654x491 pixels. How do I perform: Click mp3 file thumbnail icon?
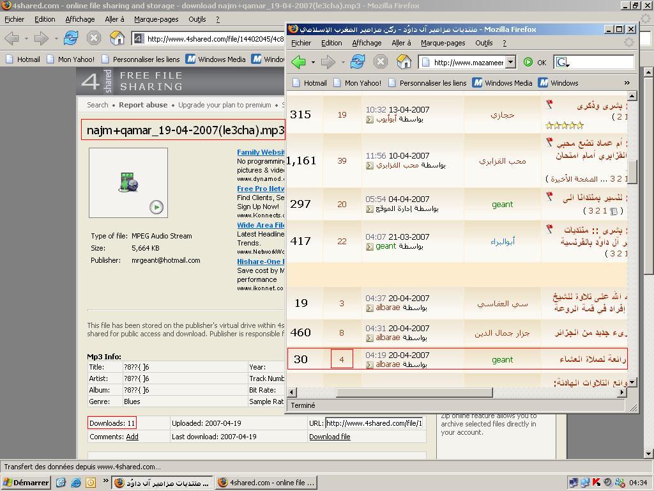click(128, 182)
